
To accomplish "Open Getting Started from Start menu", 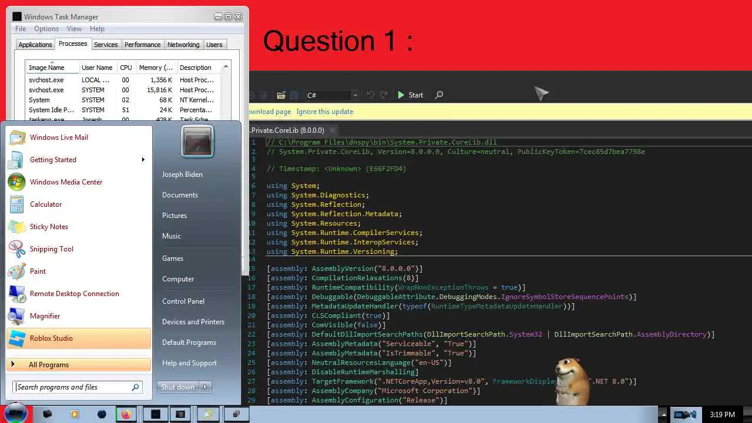I will [x=79, y=160].
